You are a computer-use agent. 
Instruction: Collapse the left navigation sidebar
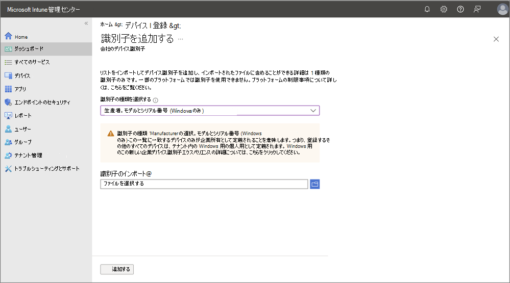coord(86,23)
